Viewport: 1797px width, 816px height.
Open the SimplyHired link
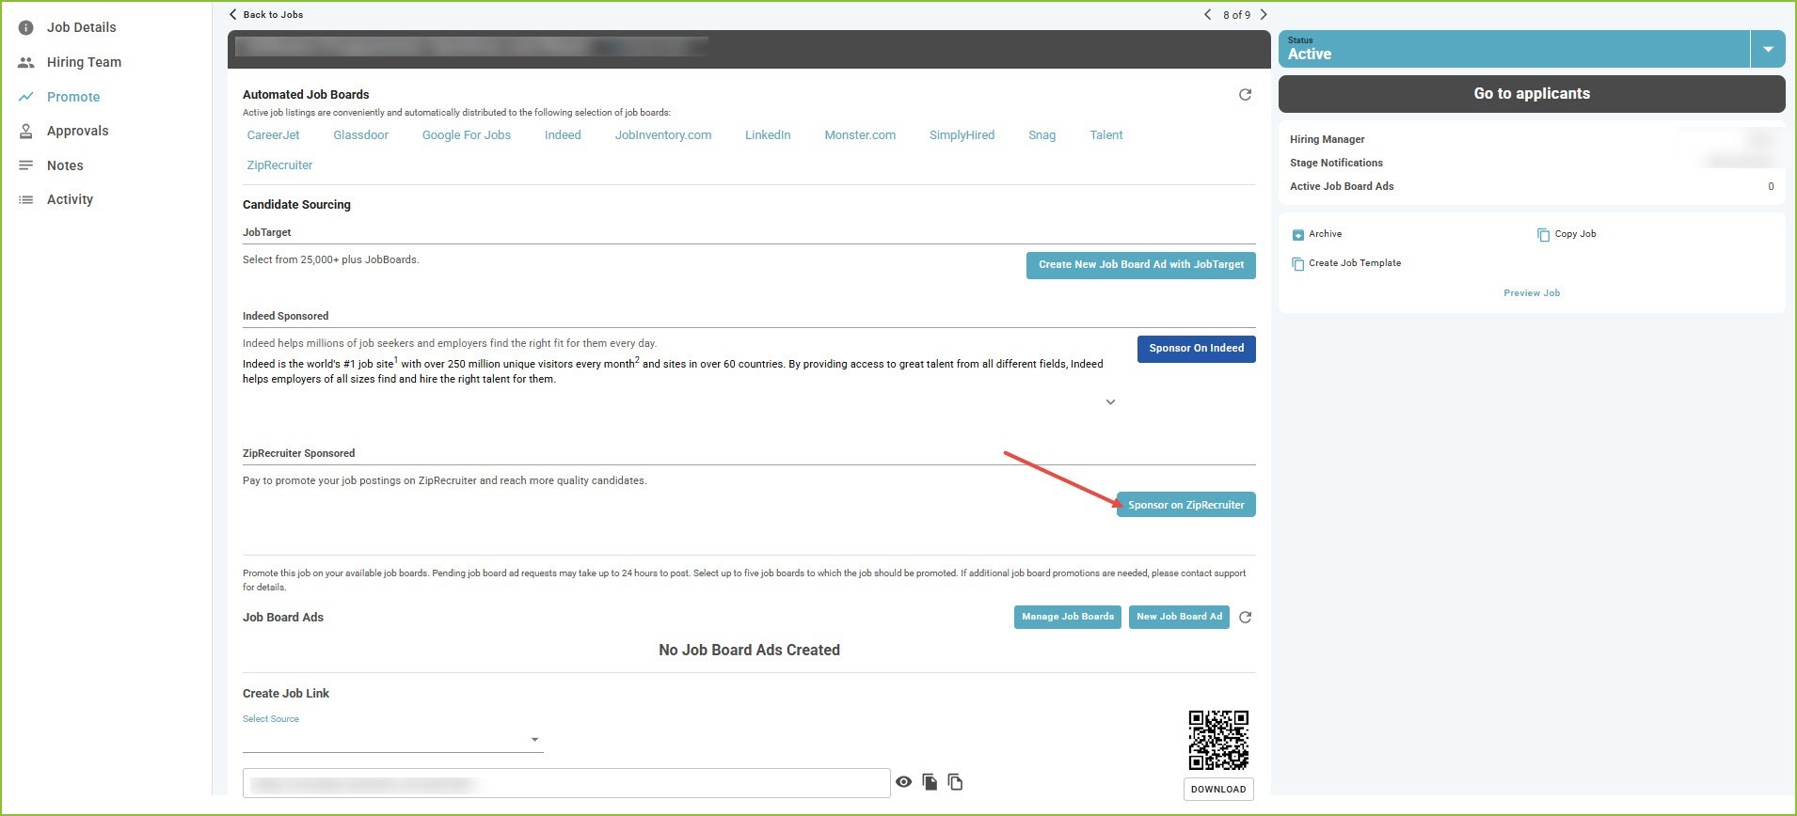tap(962, 135)
